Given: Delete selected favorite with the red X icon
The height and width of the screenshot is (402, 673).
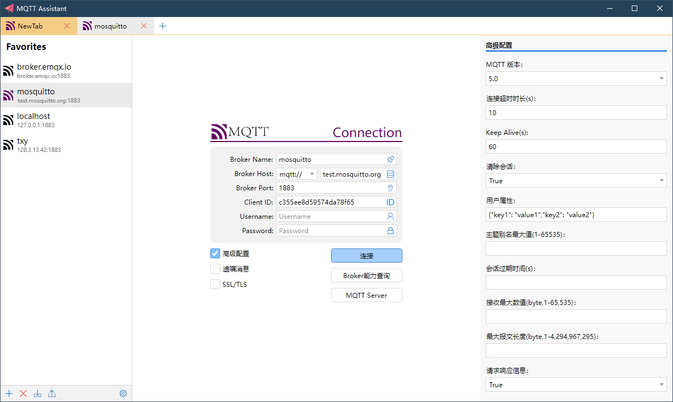Looking at the screenshot, I should (x=23, y=393).
